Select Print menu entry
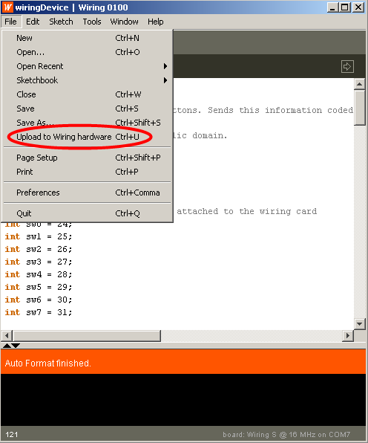This screenshot has height=443, width=368. point(88,172)
